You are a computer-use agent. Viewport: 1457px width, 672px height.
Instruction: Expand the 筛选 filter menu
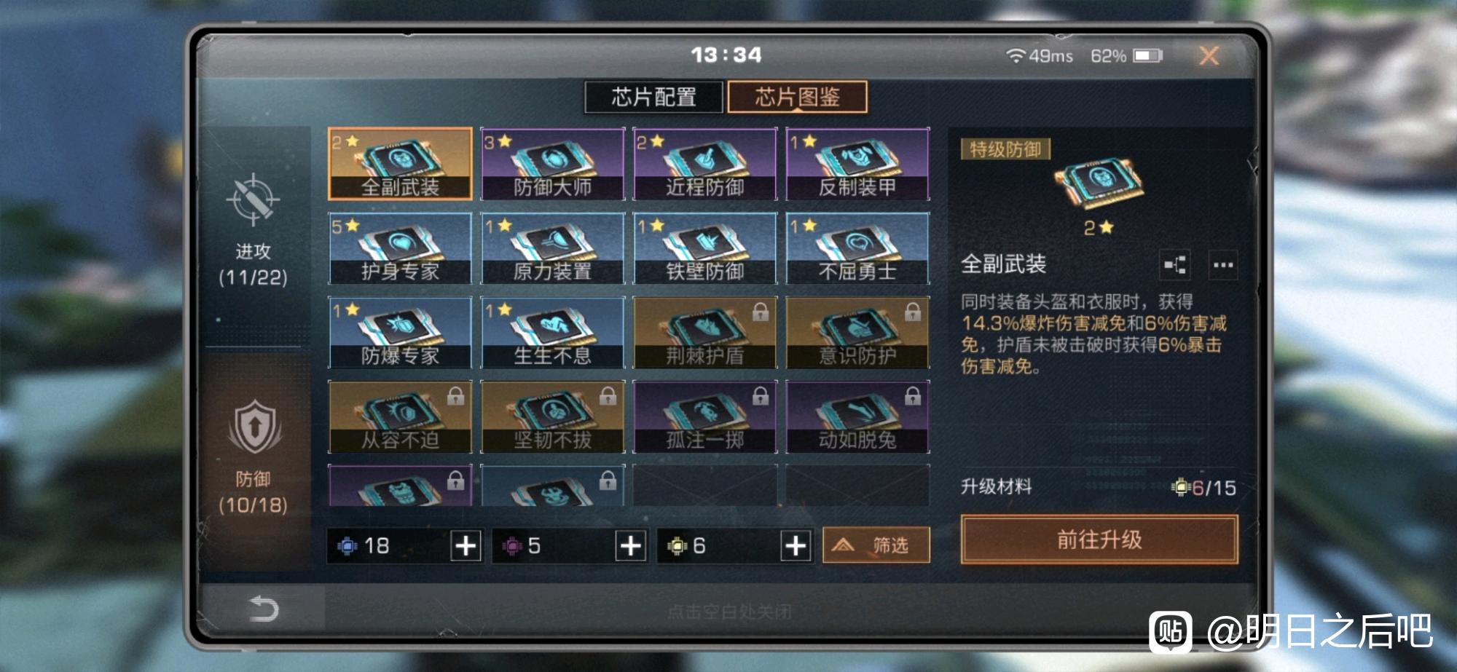[876, 545]
